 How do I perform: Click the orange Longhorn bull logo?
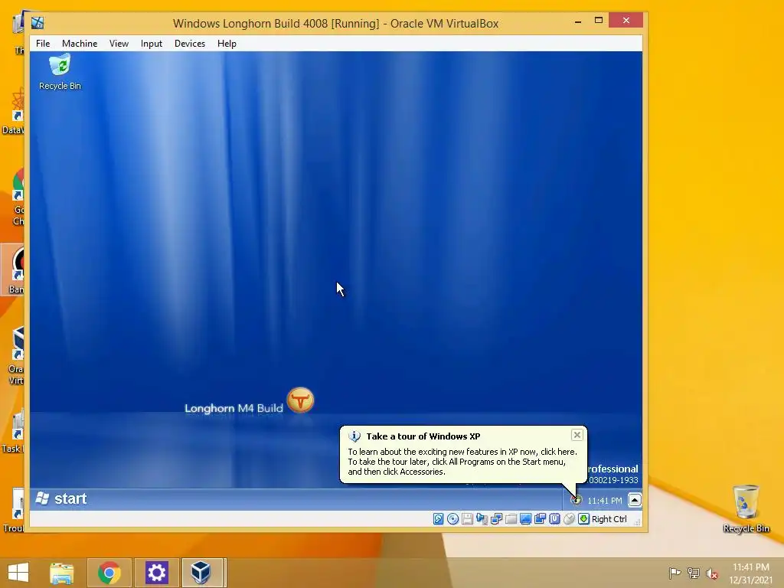300,400
